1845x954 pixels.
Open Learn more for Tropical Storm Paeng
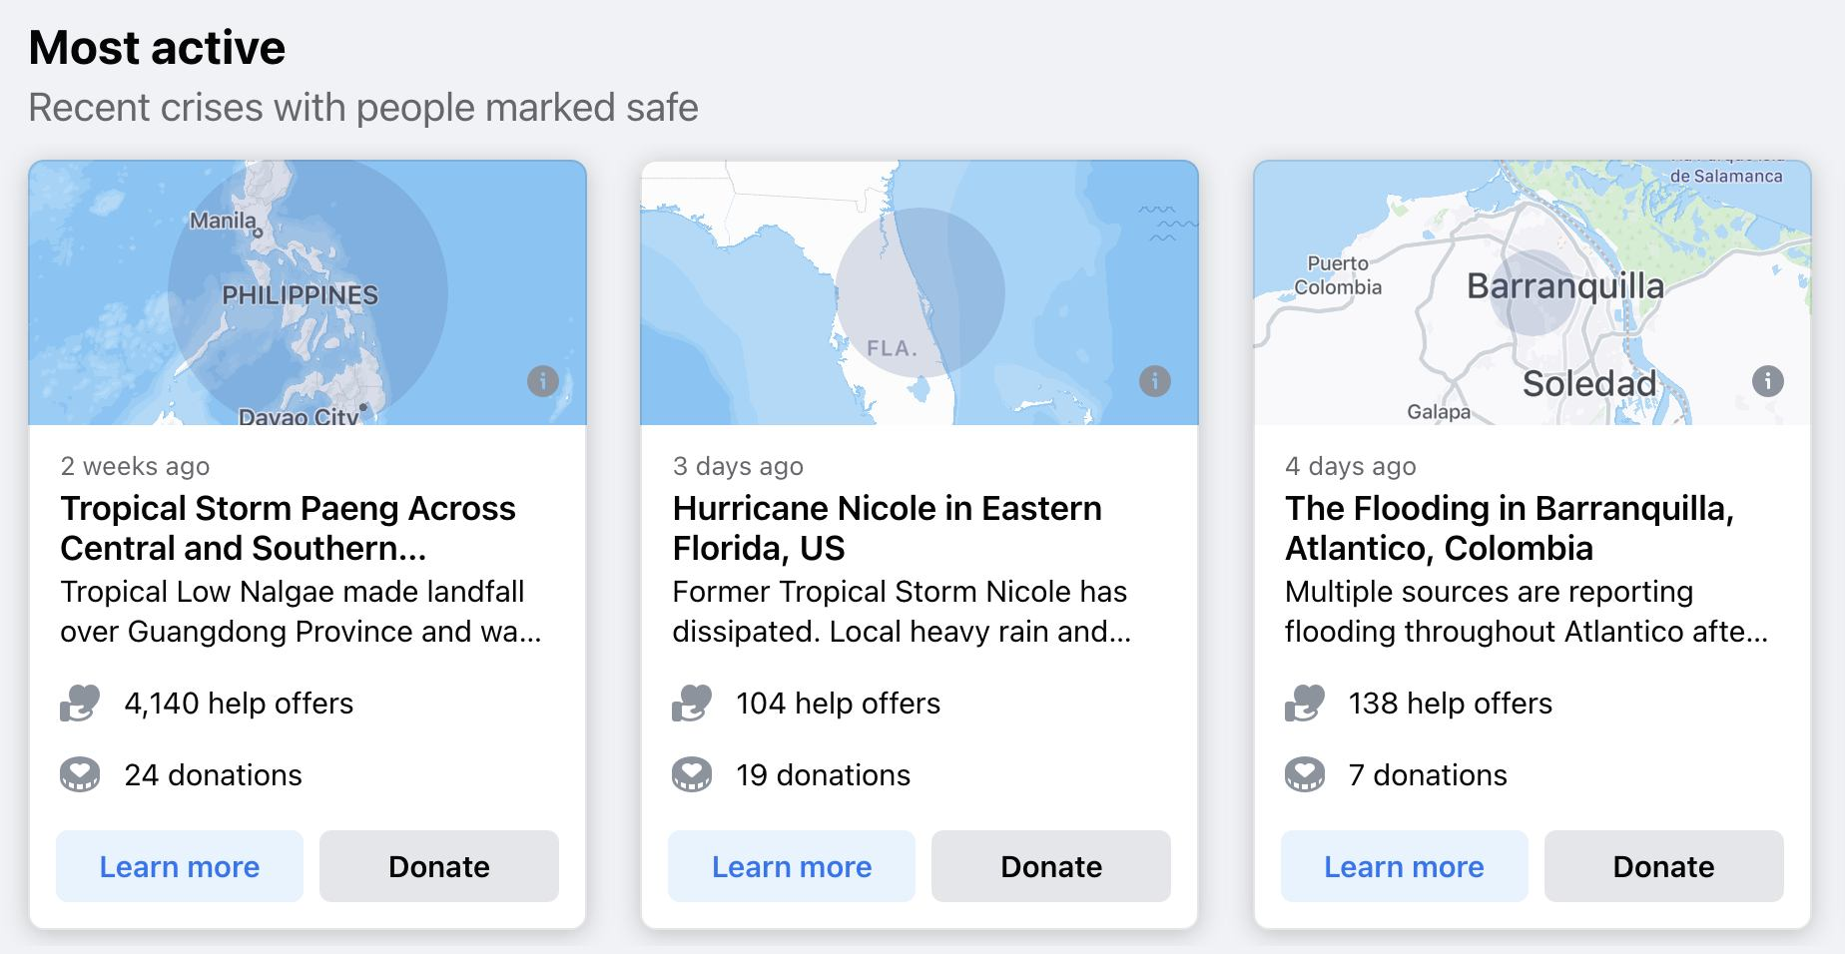click(179, 866)
